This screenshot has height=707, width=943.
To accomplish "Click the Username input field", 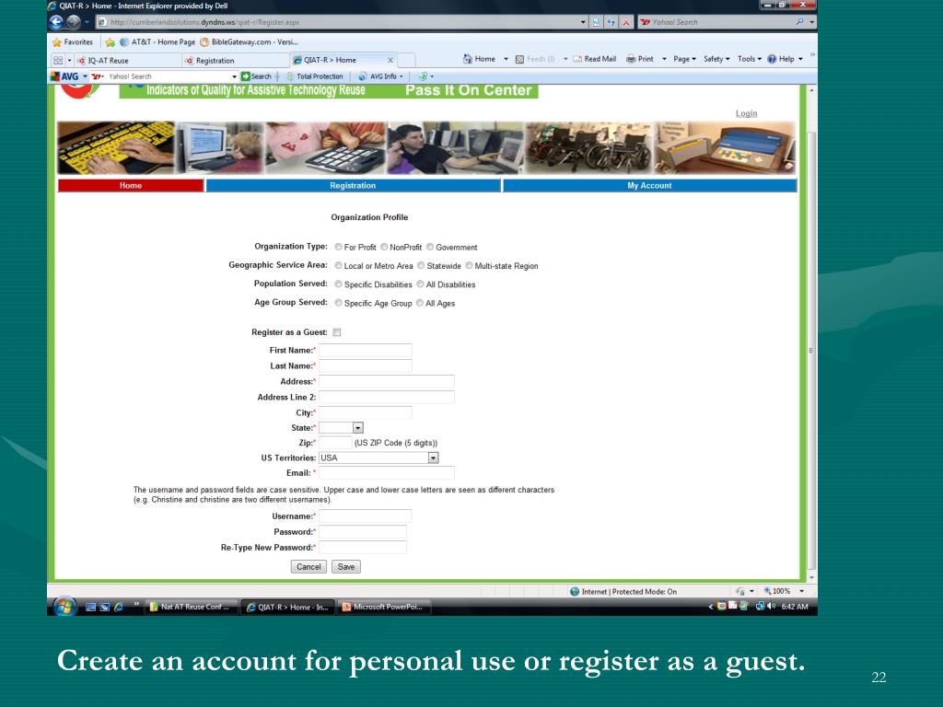I will [x=365, y=516].
